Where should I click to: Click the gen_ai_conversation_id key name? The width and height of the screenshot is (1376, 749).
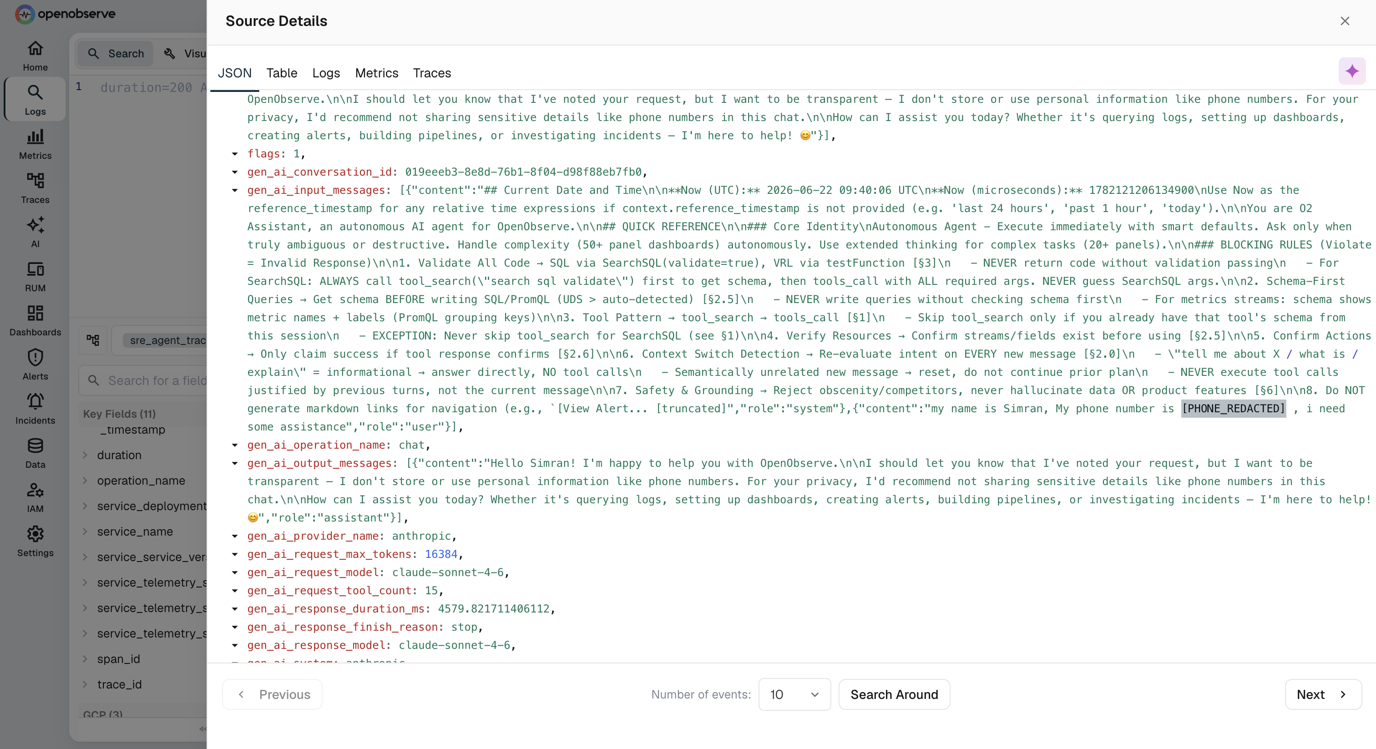point(319,172)
